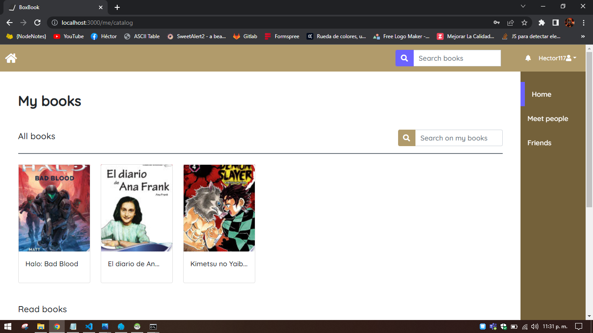Open the YouTube bookmark

[x=69, y=36]
